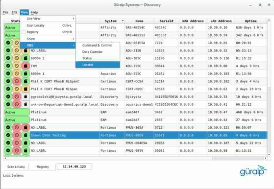274x189 pixels.
Task: Click the System column sort arrow
Action: 123,21
